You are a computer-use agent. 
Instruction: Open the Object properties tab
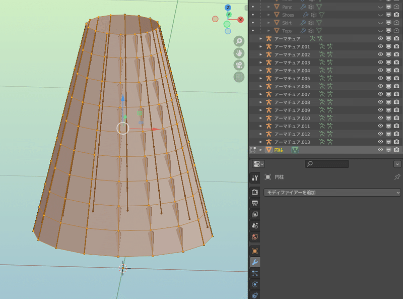click(255, 251)
